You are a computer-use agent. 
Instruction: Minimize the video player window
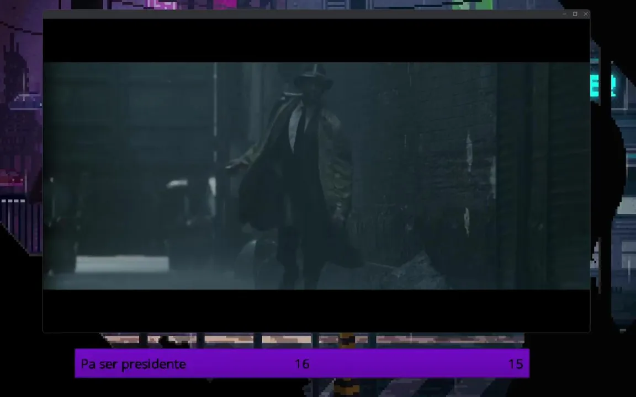[564, 14]
